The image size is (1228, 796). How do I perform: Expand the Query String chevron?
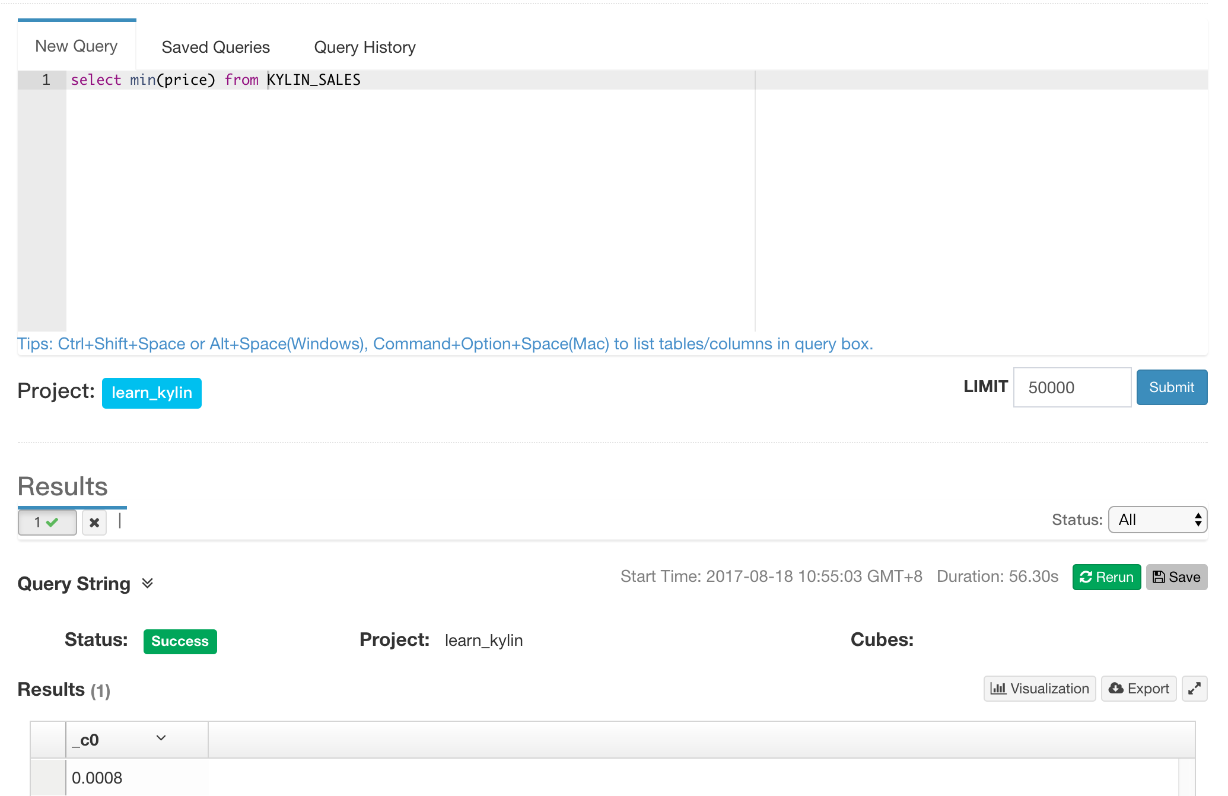coord(148,584)
